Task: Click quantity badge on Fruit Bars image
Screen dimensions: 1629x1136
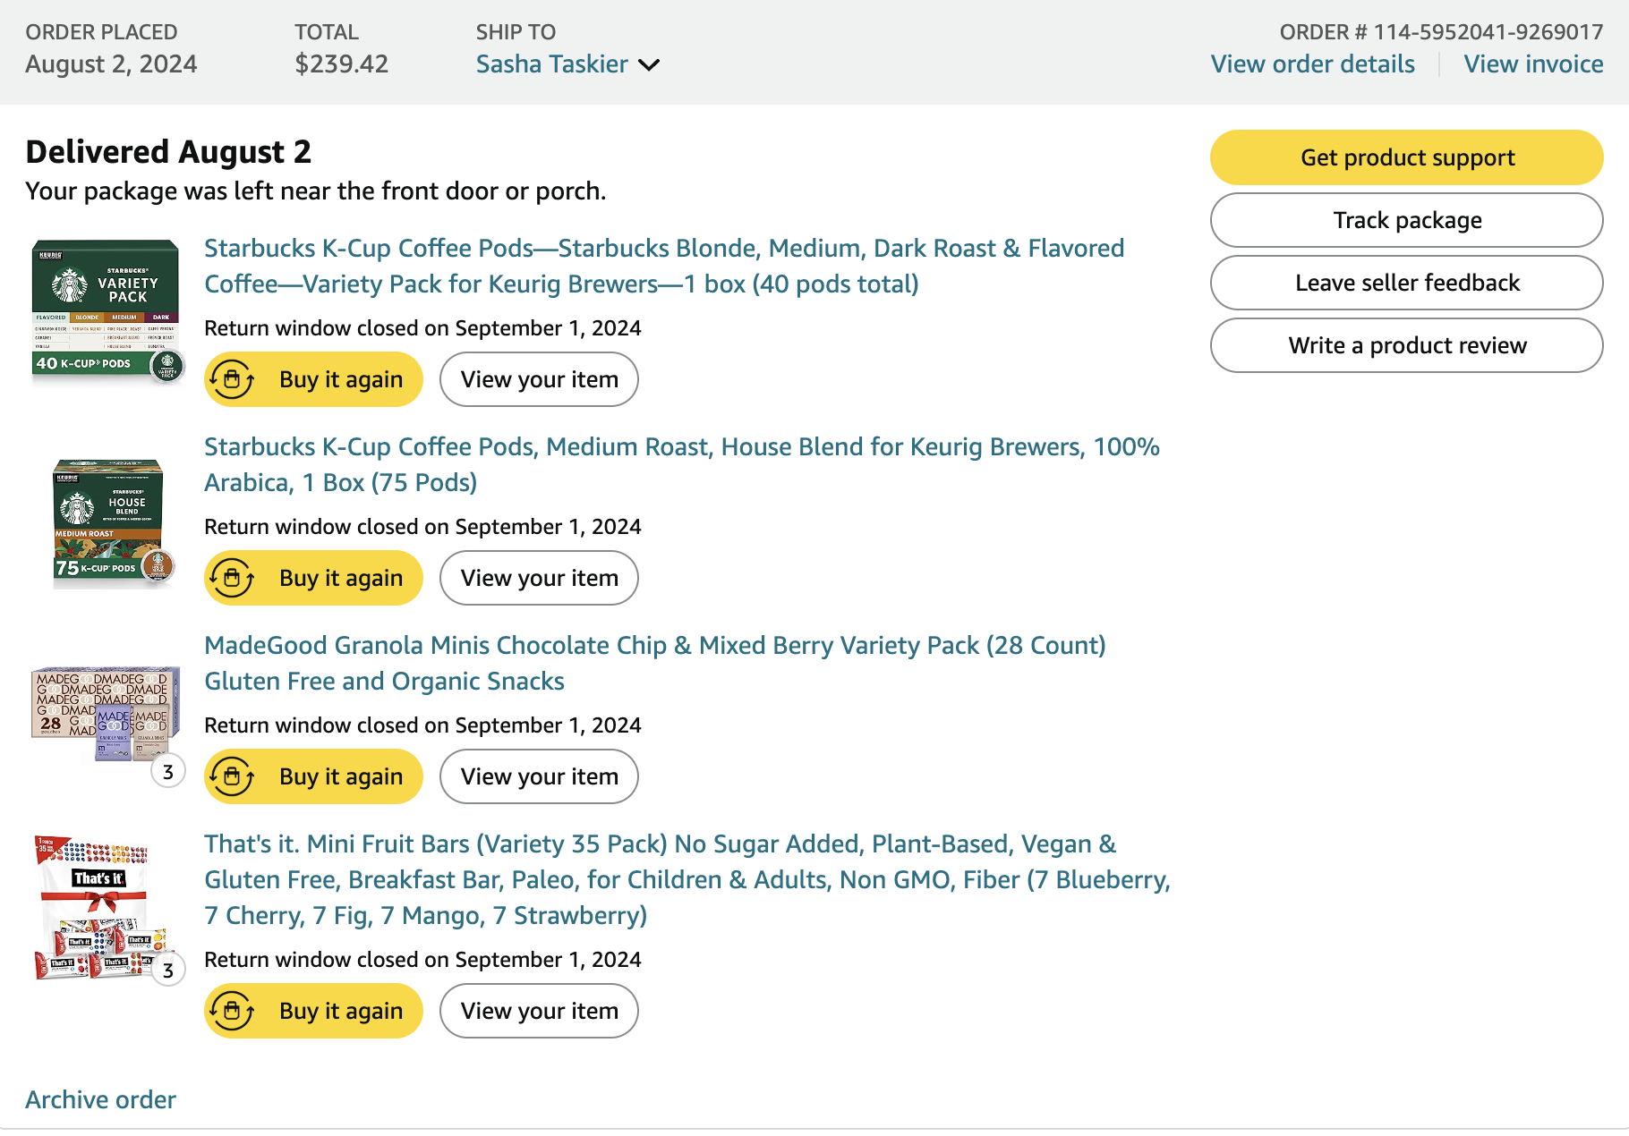Action: [x=168, y=970]
